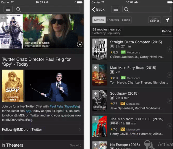
Task: Open hamburger menu on right screen
Action: [116, 9]
